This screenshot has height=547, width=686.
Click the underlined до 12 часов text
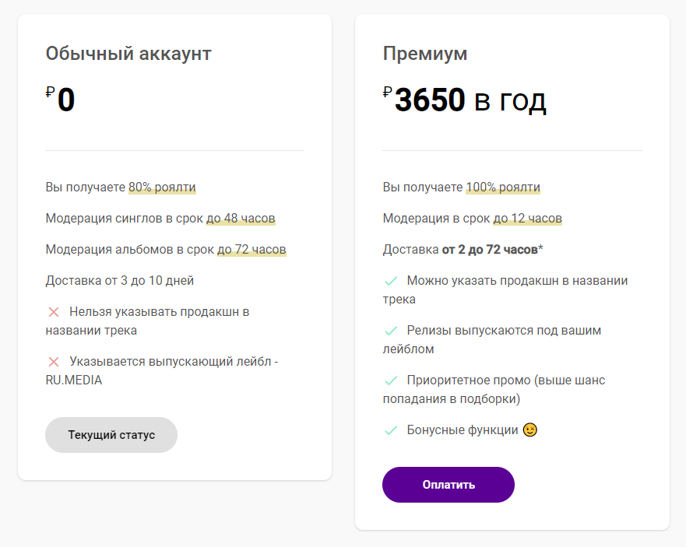pos(527,219)
